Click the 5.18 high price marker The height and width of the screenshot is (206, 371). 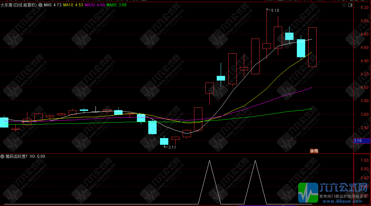(275, 11)
